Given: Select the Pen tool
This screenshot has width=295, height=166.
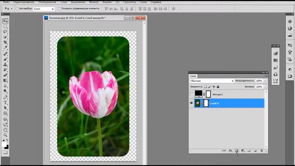Looking at the screenshot, I should point(5,97).
